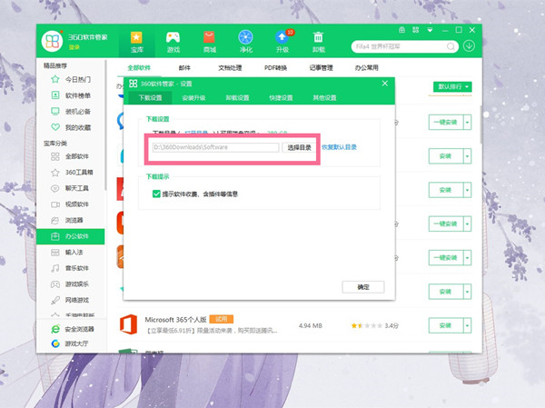Viewport: 545px width, 408px height.
Task: Click the download directory path field
Action: 215,146
